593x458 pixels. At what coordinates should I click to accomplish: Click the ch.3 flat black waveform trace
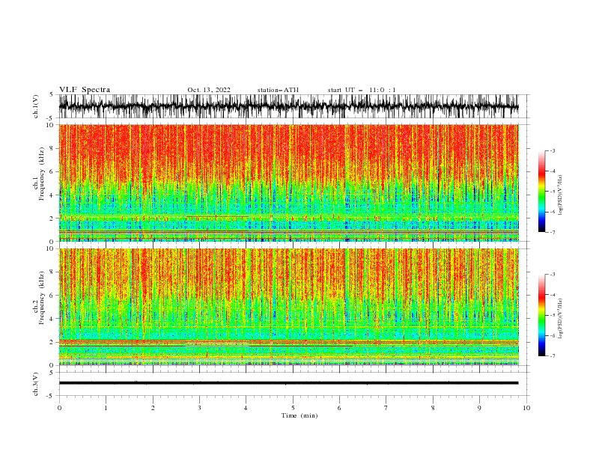coord(288,383)
